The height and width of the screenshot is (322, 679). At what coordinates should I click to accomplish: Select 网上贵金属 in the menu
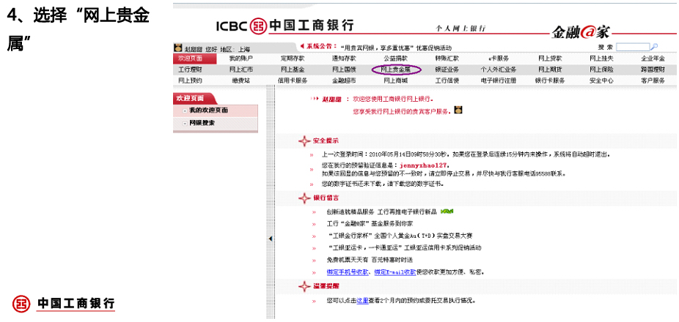coord(395,69)
